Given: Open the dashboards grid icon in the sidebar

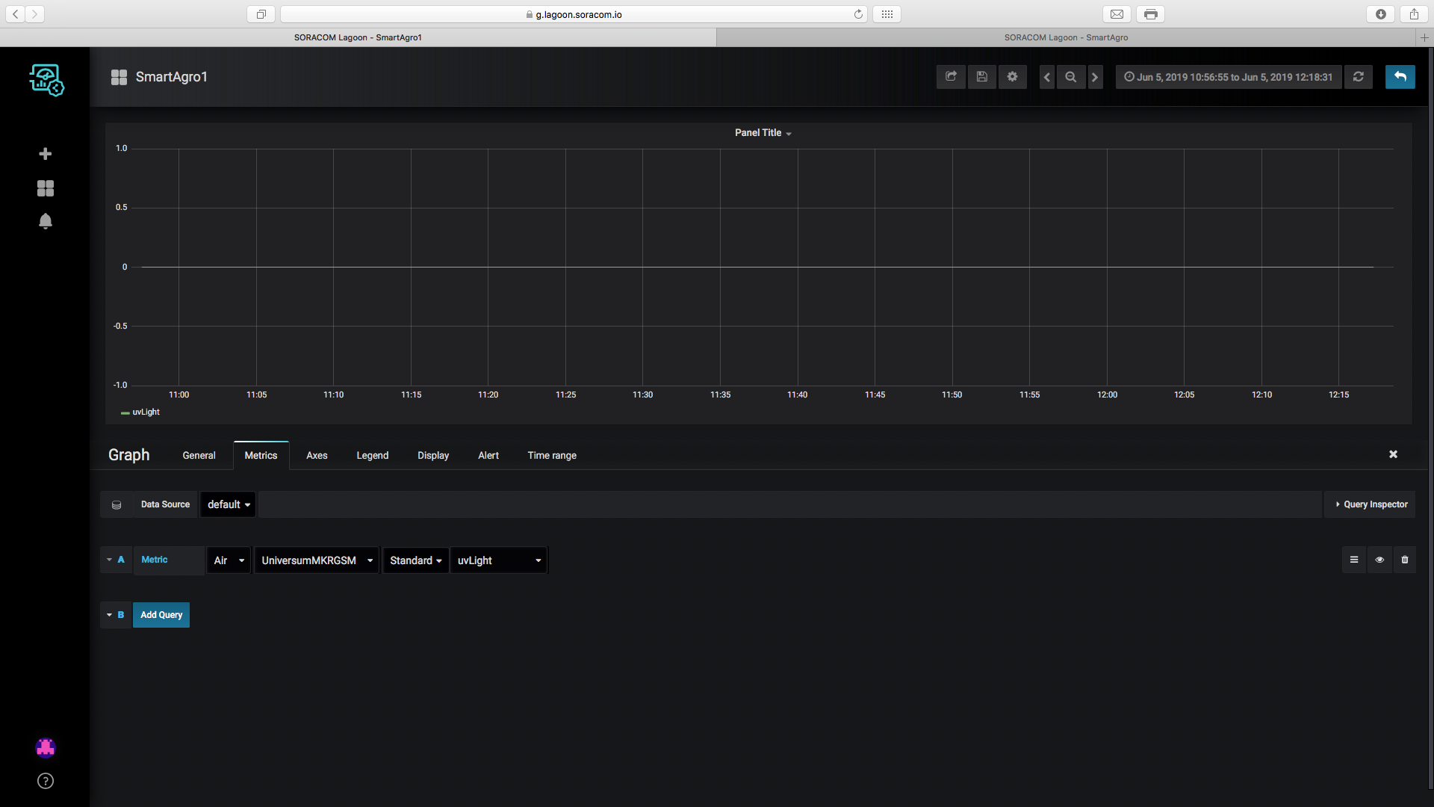Looking at the screenshot, I should click(46, 188).
